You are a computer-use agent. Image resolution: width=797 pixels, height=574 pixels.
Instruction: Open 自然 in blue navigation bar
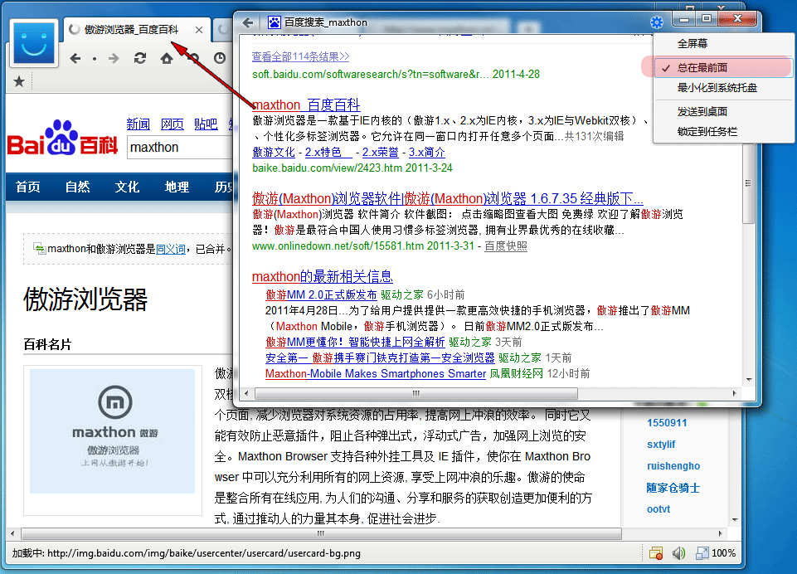(x=78, y=187)
